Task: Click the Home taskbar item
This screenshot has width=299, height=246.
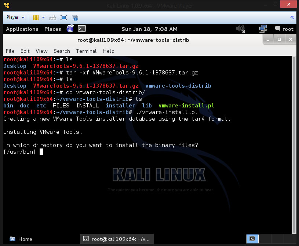Action: point(21,239)
